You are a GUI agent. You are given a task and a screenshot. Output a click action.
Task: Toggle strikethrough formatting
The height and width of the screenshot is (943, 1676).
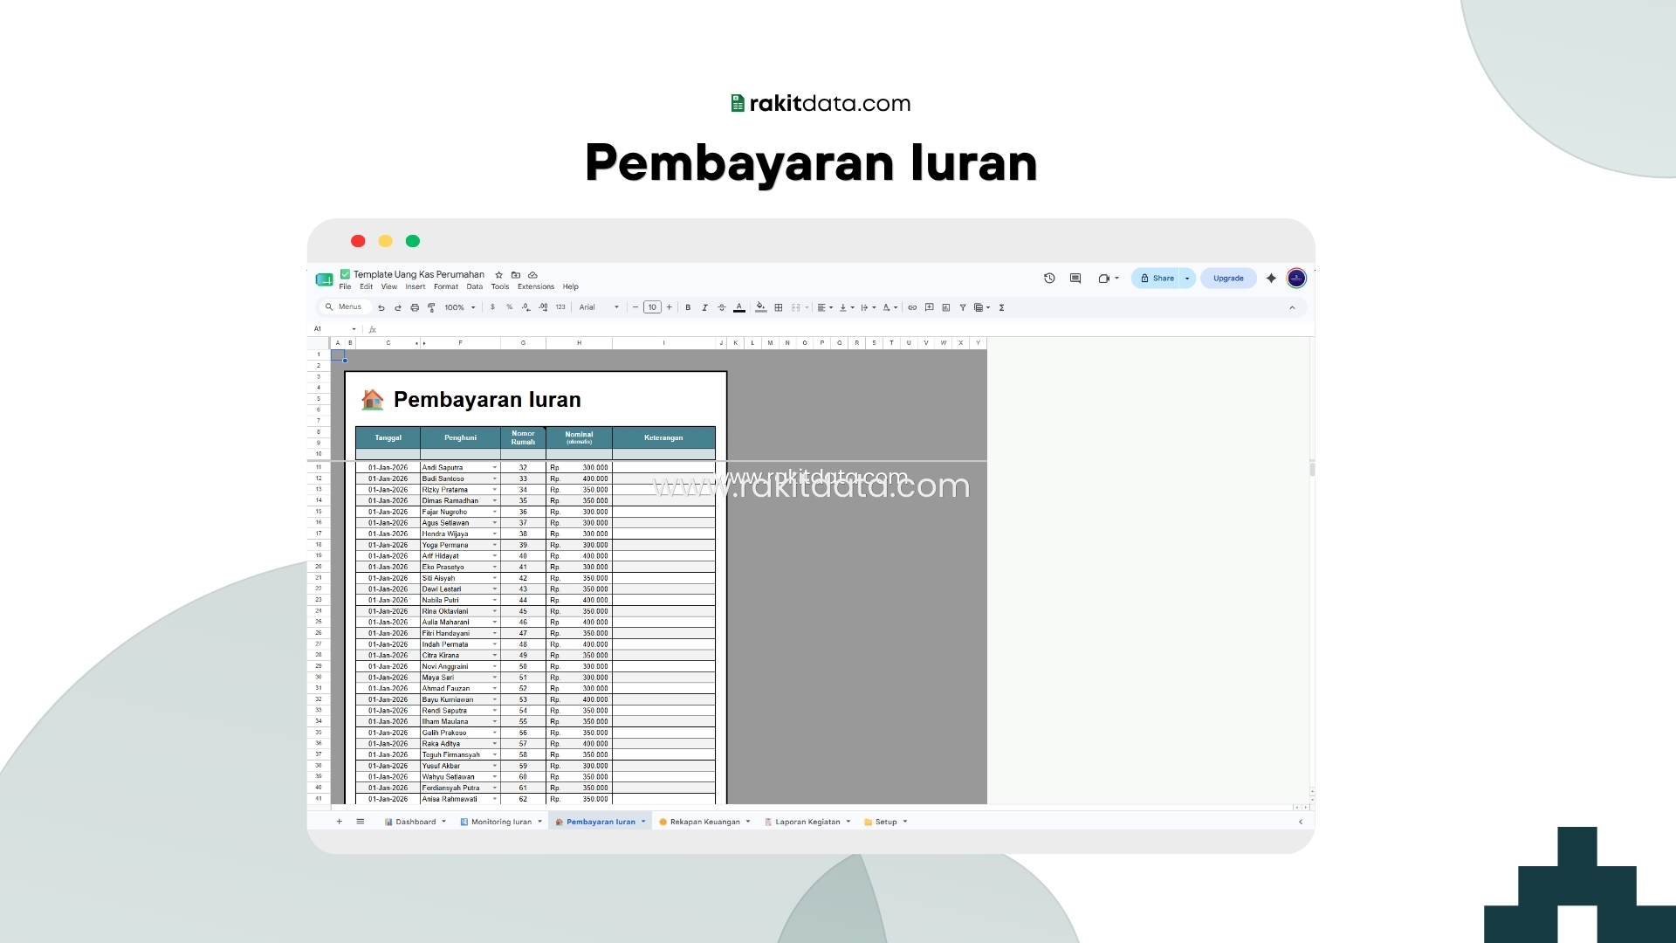(x=721, y=307)
